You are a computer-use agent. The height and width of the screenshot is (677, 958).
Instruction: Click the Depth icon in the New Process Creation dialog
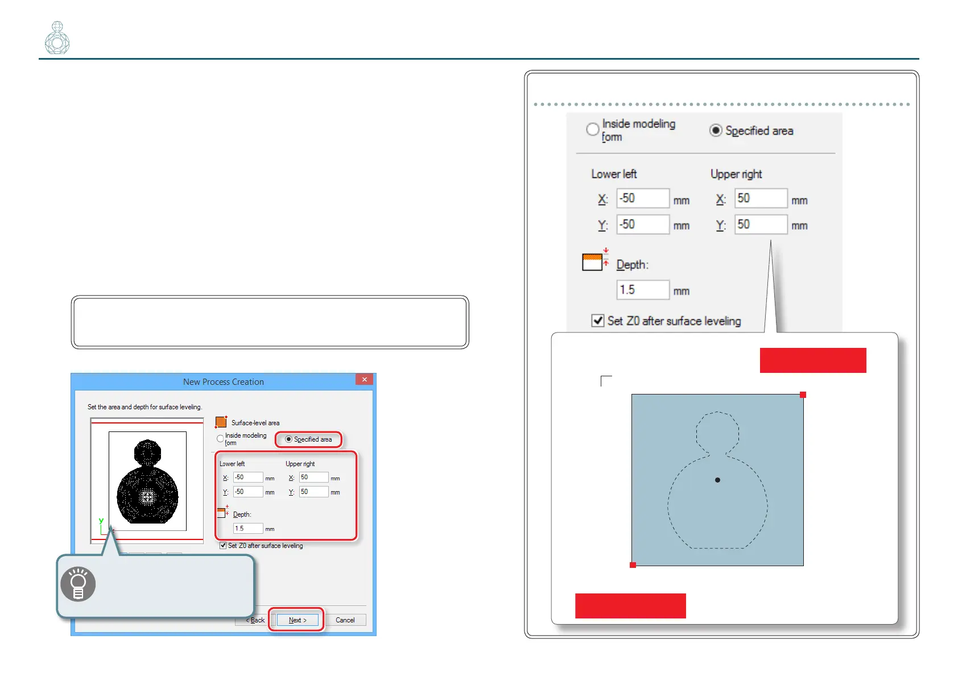click(223, 512)
